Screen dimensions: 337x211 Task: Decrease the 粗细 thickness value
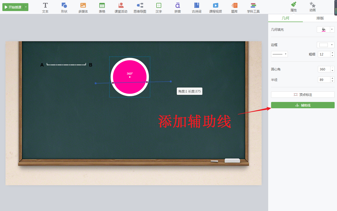point(333,56)
